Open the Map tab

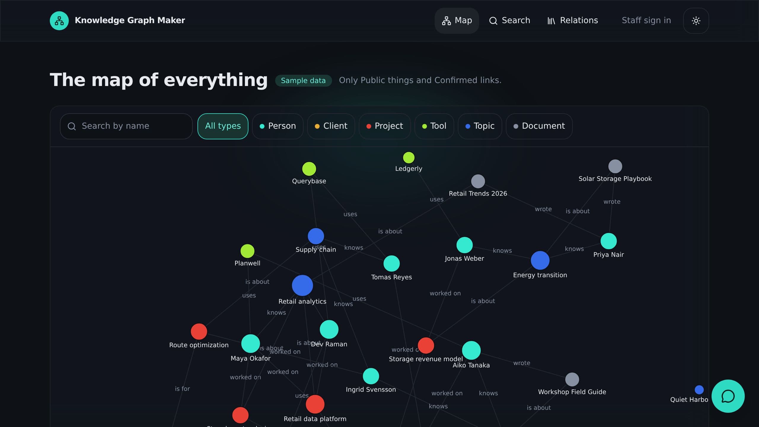pos(457,21)
